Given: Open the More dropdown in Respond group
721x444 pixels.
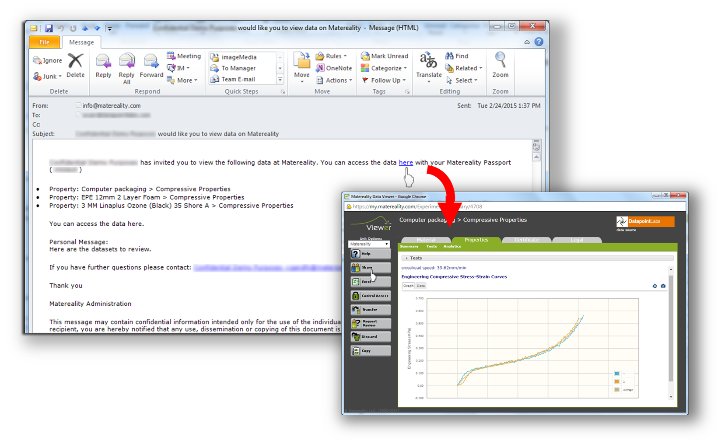Looking at the screenshot, I should tap(182, 80).
